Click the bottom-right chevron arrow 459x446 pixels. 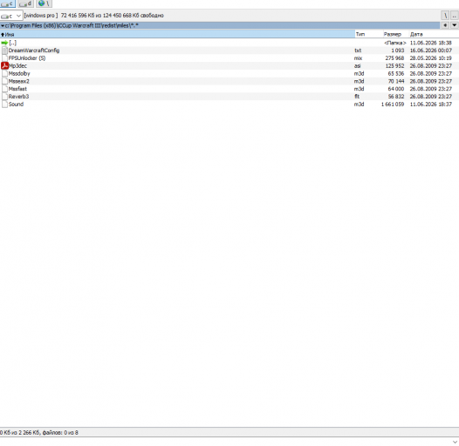point(455,442)
